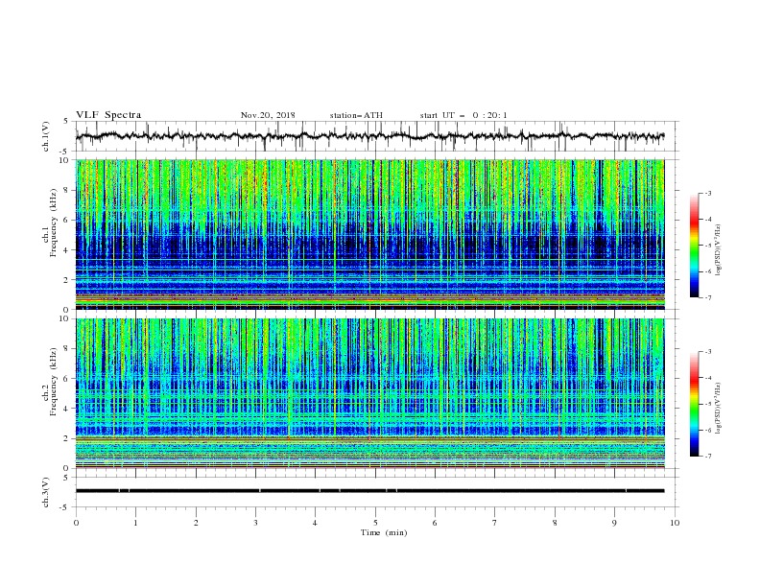
Task: Click the "station=ATH" label
Action: (x=356, y=115)
